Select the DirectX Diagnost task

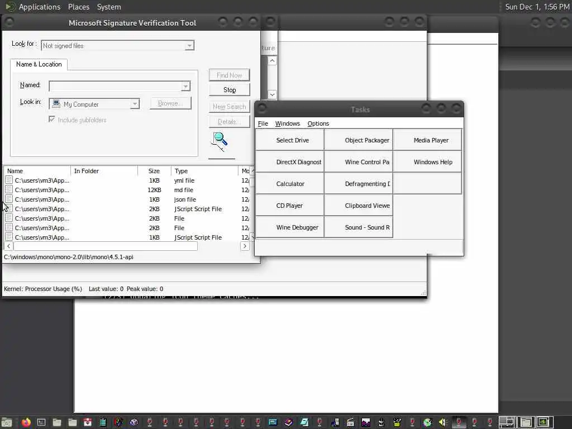point(290,161)
